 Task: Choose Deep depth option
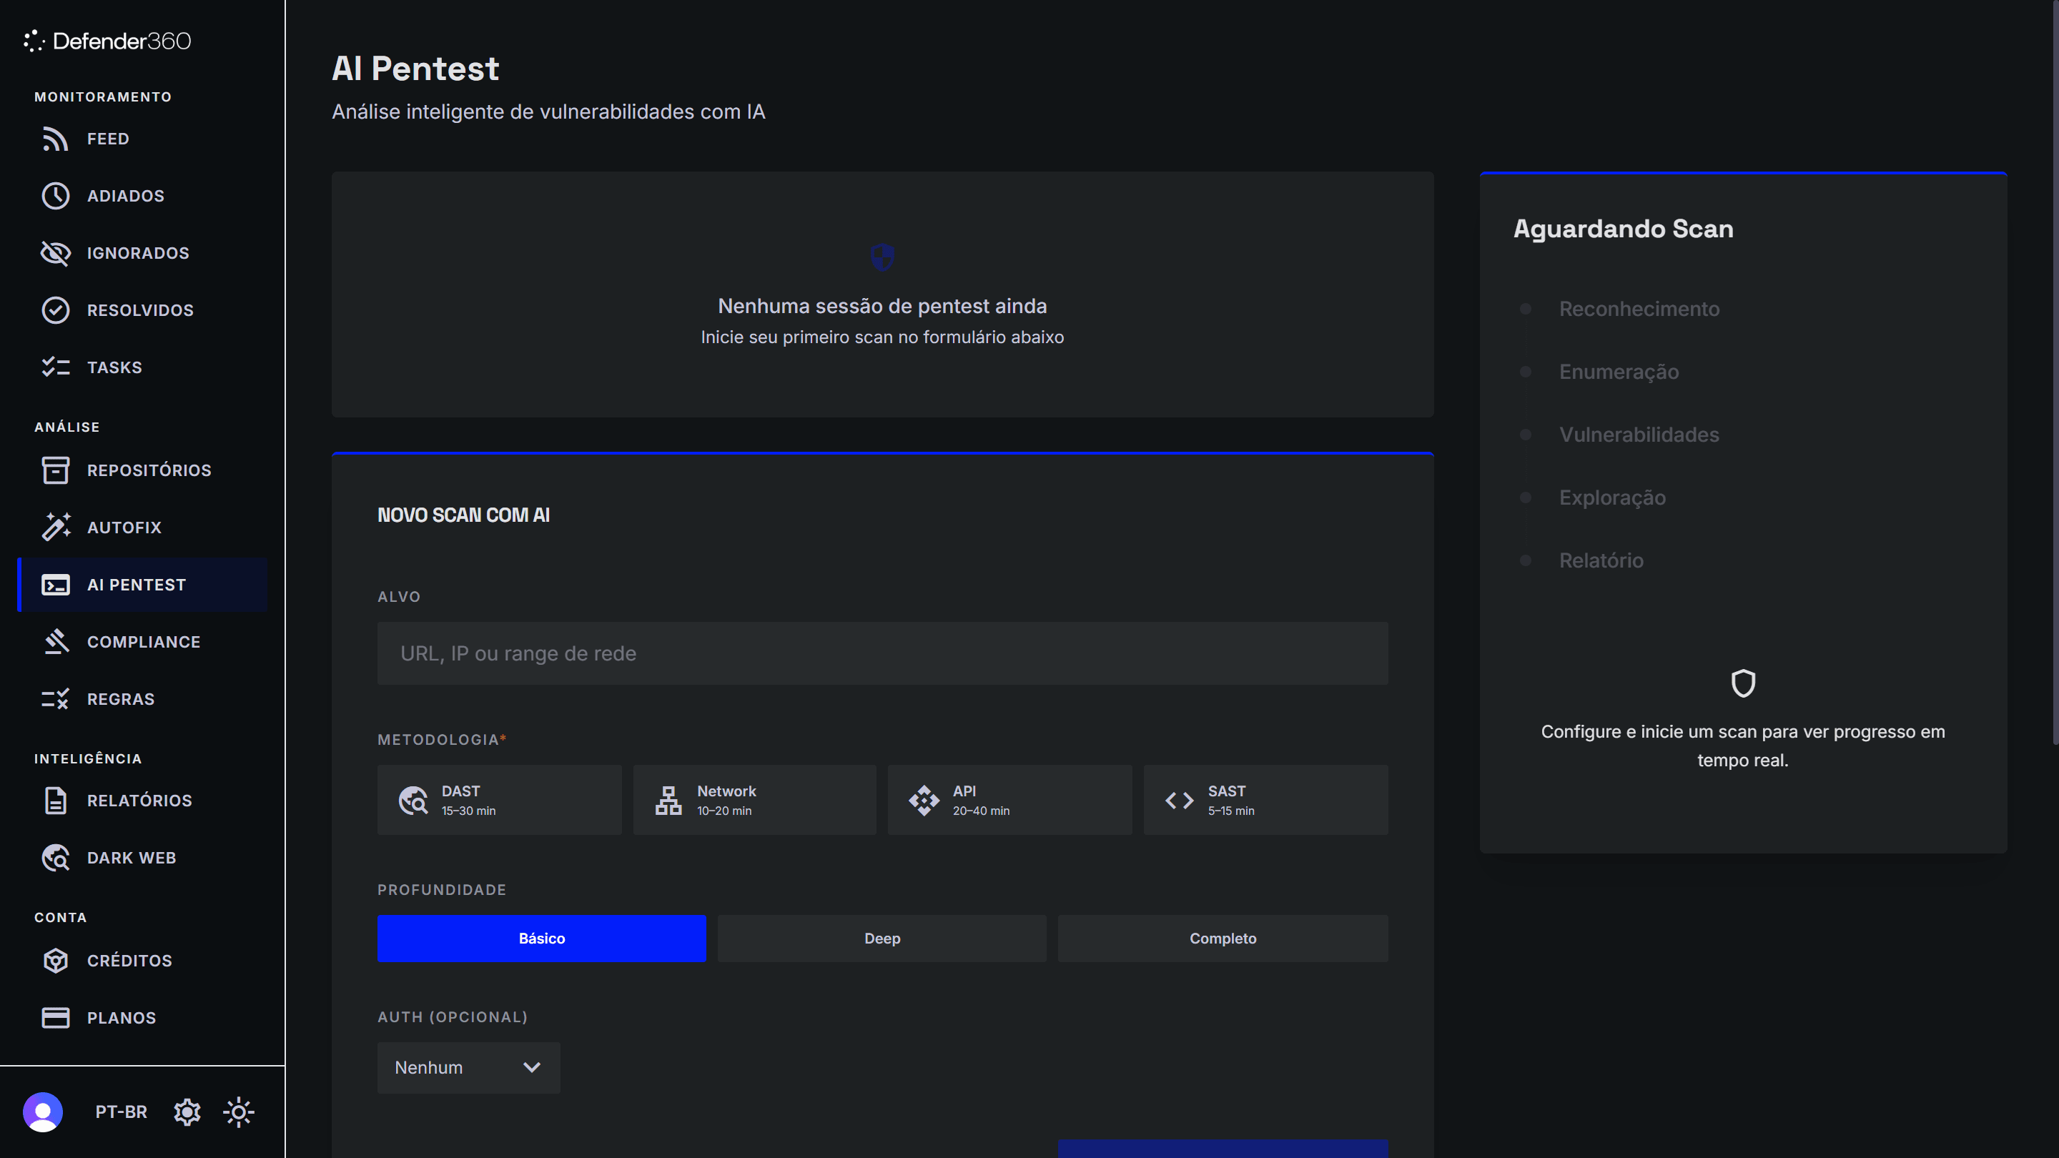882,939
